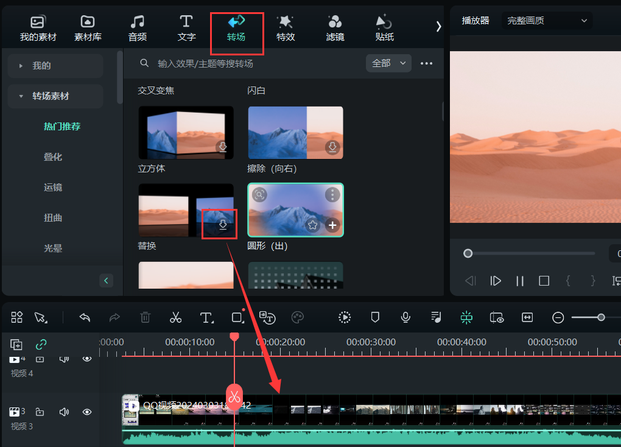Expand the 我的 section in sidebar
This screenshot has height=447, width=621.
[x=41, y=66]
